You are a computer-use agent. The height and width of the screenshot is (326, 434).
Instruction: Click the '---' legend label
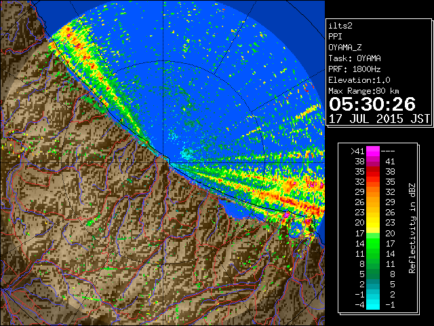tap(388, 151)
